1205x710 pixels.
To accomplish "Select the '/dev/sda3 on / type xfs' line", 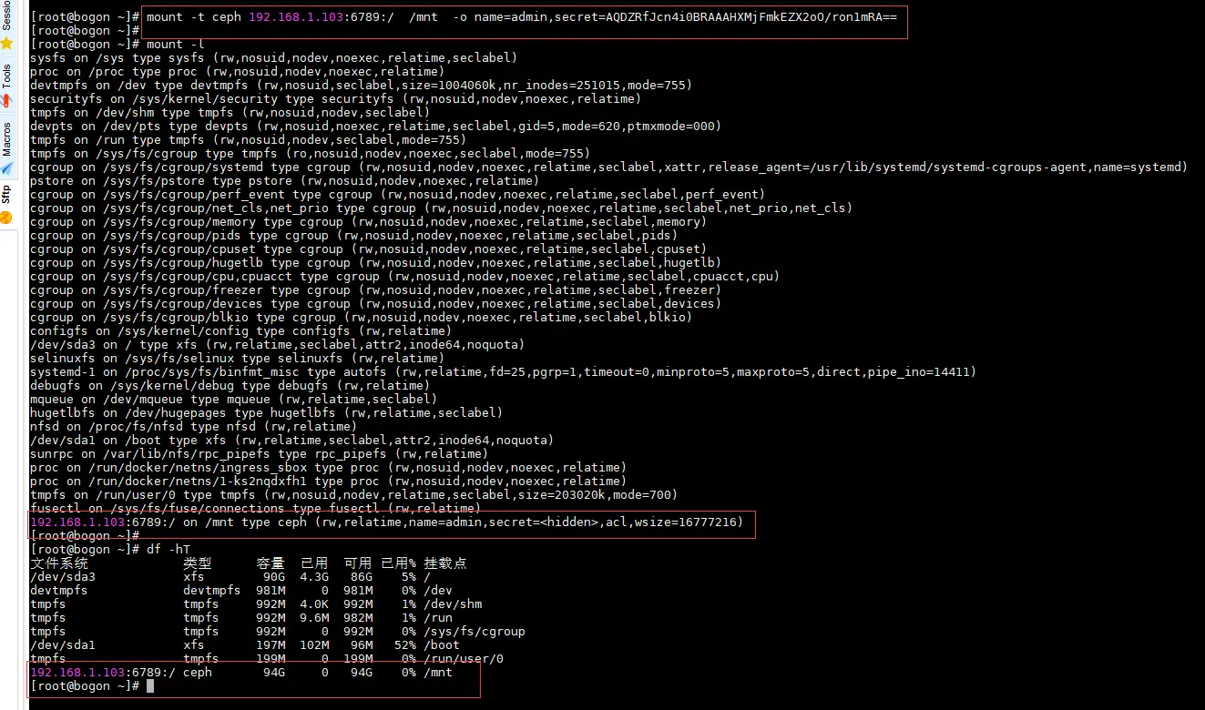I will click(277, 345).
